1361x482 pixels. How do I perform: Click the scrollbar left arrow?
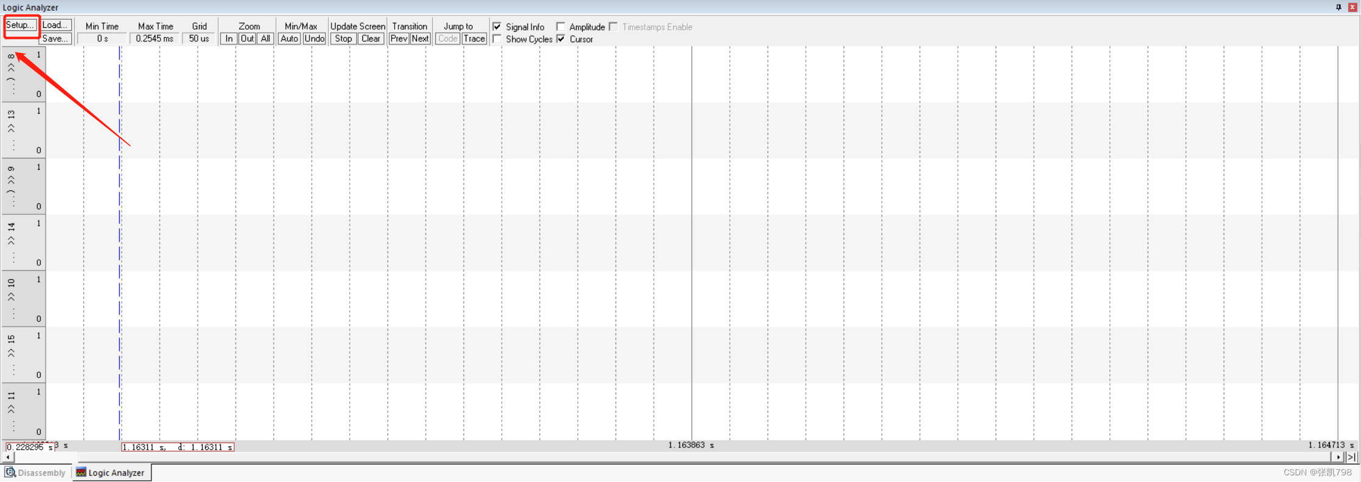[x=8, y=457]
